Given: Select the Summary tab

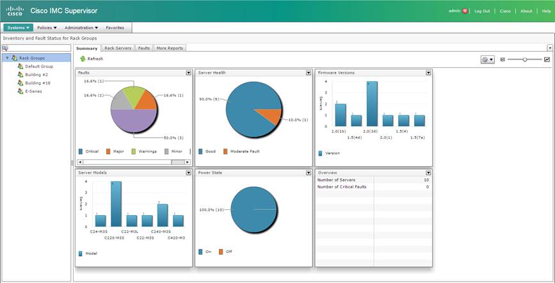Looking at the screenshot, I should (86, 48).
